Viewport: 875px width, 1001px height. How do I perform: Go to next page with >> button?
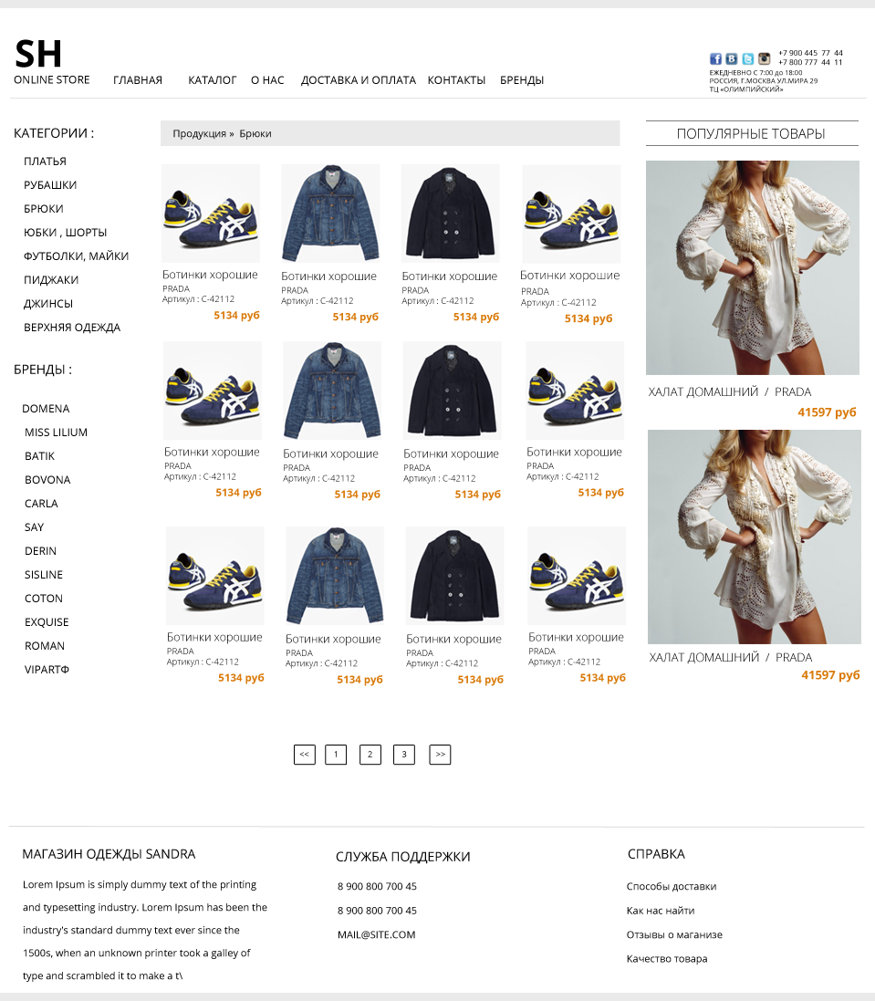[x=440, y=755]
